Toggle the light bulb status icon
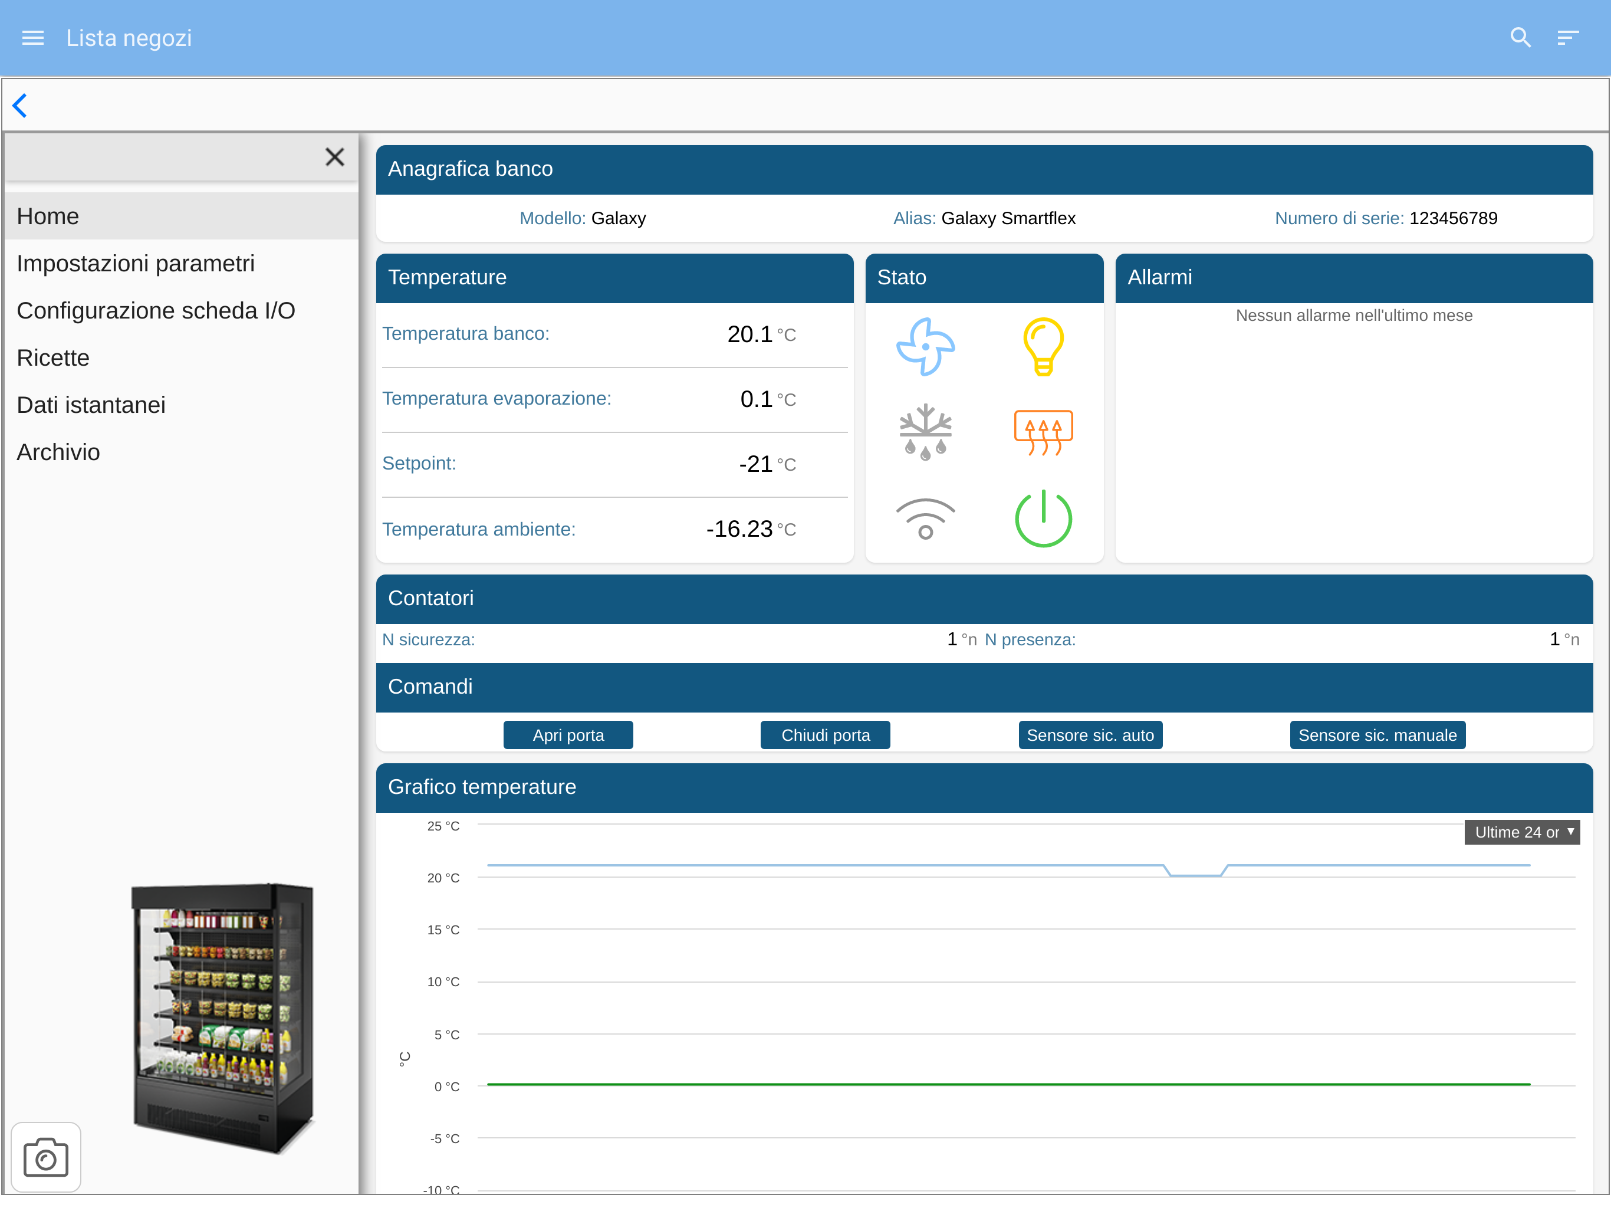The image size is (1611, 1208). point(1043,347)
